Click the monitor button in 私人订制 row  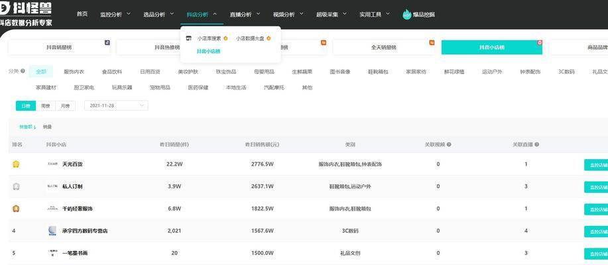(x=596, y=187)
